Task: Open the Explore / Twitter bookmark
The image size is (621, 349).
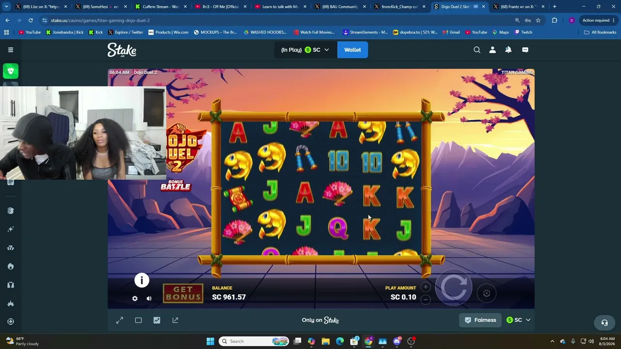Action: pos(125,32)
